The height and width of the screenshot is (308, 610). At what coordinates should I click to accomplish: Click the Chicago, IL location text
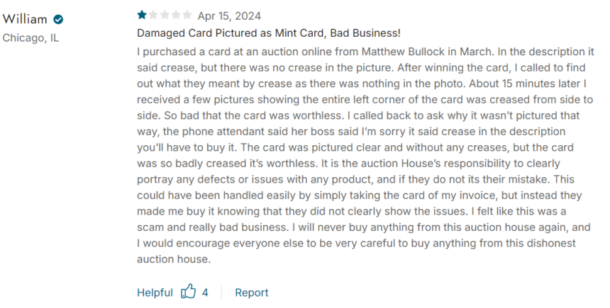30,38
